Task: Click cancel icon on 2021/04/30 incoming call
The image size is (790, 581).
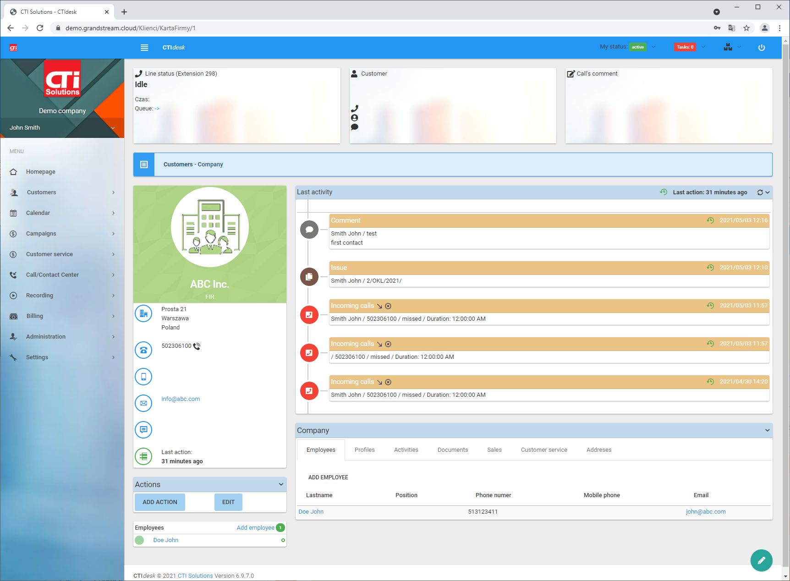Action: pos(388,382)
